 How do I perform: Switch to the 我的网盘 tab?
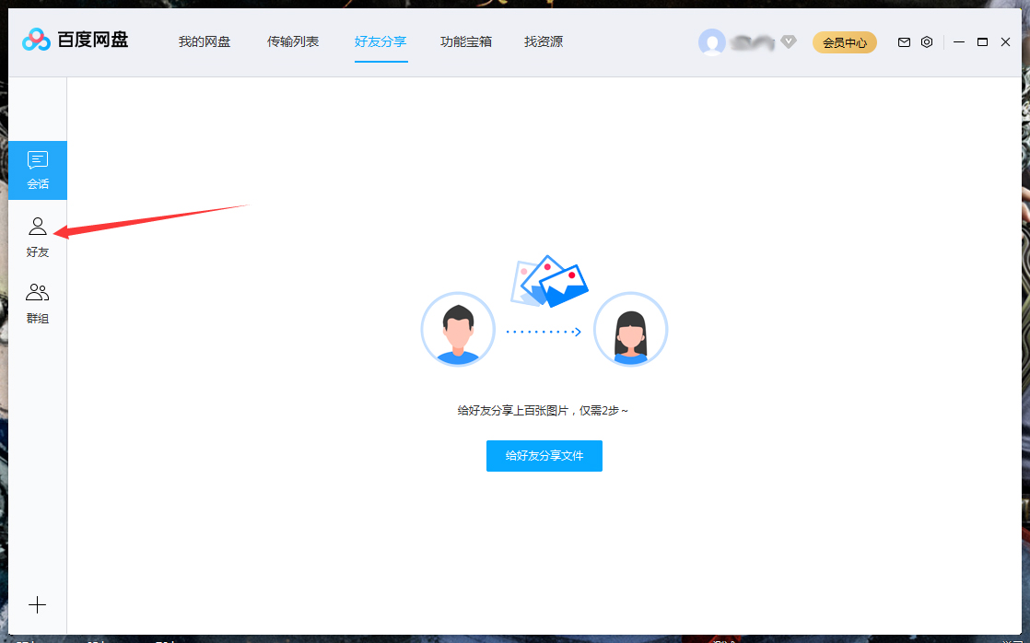click(x=206, y=41)
